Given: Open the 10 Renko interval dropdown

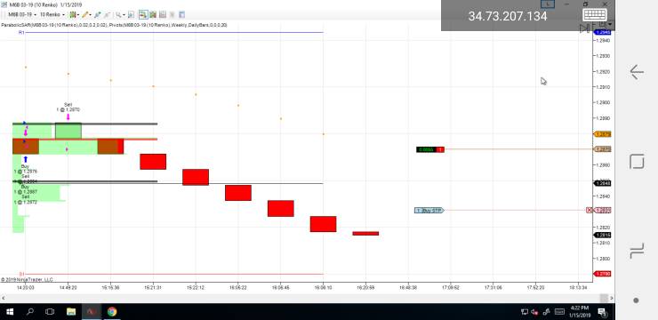Looking at the screenshot, I should click(x=52, y=15).
